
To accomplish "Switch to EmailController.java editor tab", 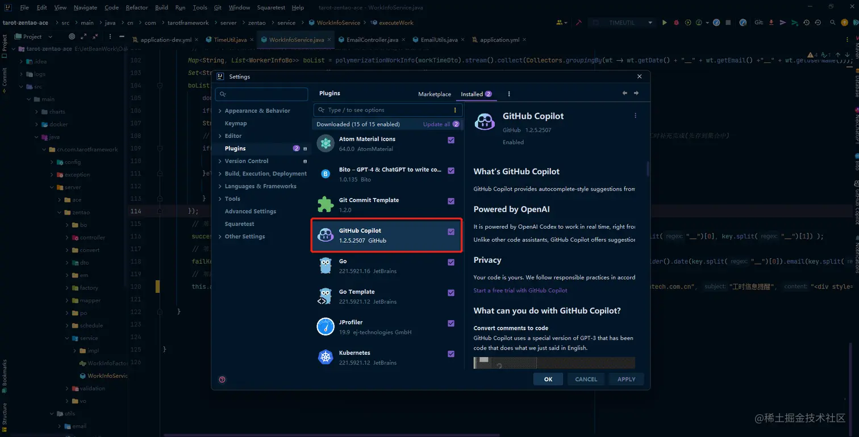I will point(372,40).
